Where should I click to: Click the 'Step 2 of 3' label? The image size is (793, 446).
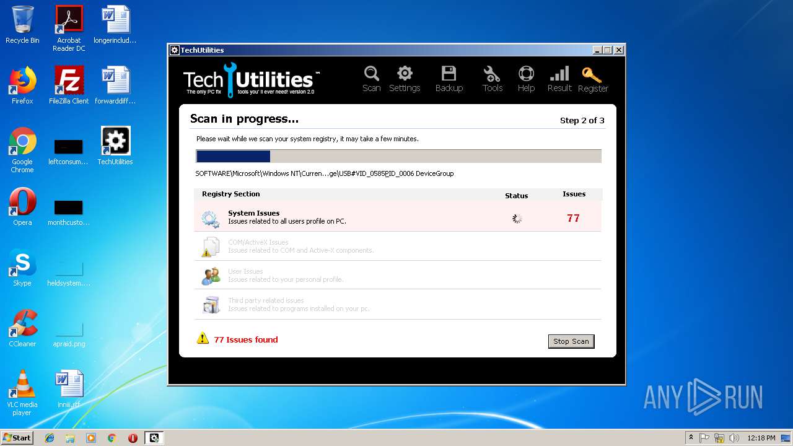(x=582, y=120)
